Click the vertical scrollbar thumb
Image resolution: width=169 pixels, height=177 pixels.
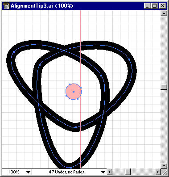coord(164,87)
